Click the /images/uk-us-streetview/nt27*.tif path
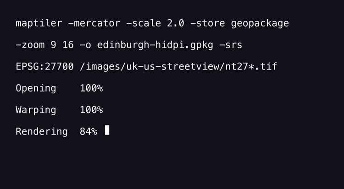The width and height of the screenshot is (344, 189). pyautogui.click(x=178, y=67)
